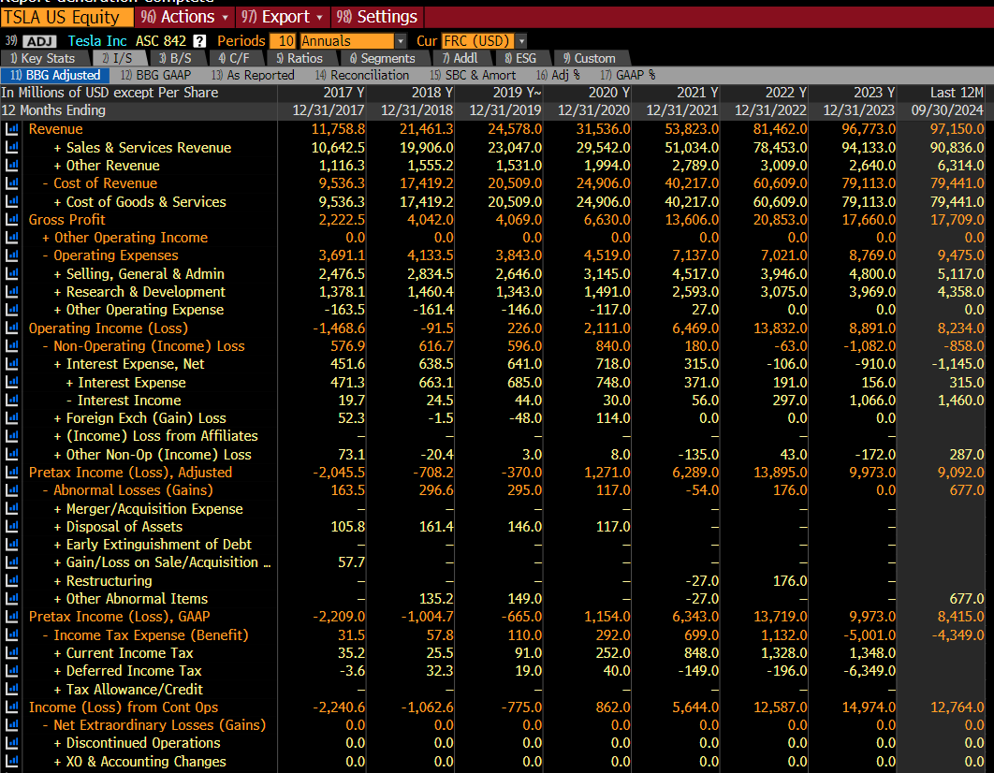Select the GAAP % sub-tab
The width and height of the screenshot is (994, 773).
pos(628,75)
